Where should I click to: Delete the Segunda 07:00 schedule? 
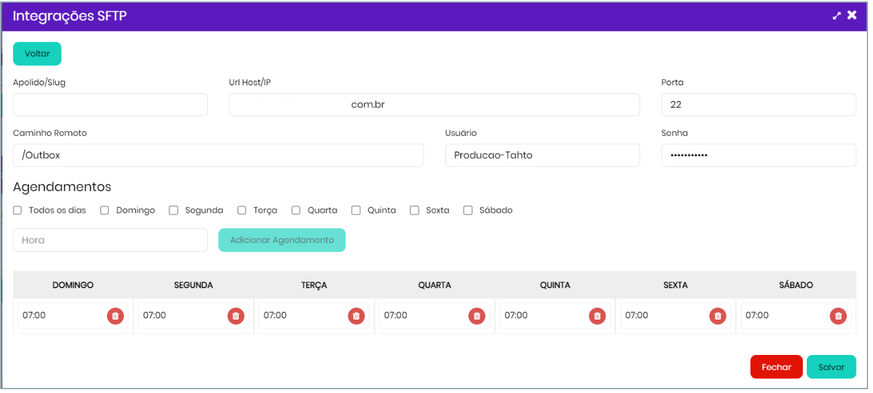coord(236,316)
